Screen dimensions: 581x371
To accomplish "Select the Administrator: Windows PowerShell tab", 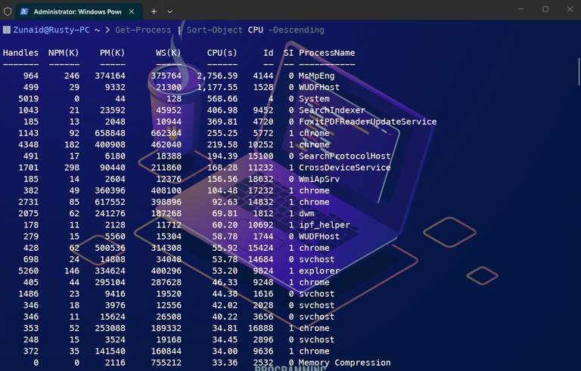I will pos(79,11).
